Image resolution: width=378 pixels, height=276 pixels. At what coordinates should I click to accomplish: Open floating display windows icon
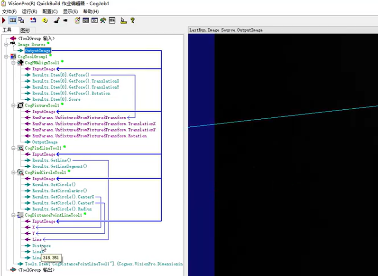pyautogui.click(x=21, y=20)
